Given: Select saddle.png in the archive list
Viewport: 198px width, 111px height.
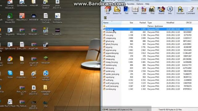Looking at the screenshot, I should (148, 56).
